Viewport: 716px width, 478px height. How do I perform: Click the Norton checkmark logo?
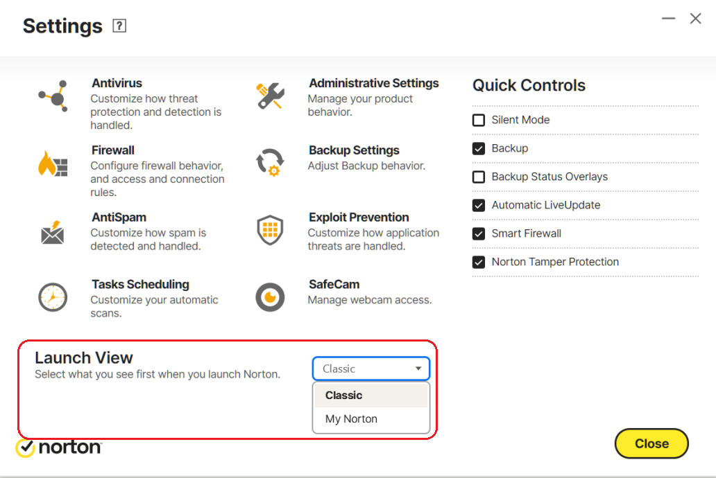(25, 448)
